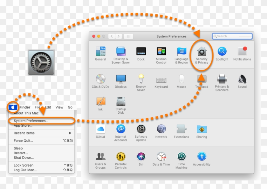The width and height of the screenshot is (267, 189).
Task: Open Accessibility preferences
Action: 202,156
